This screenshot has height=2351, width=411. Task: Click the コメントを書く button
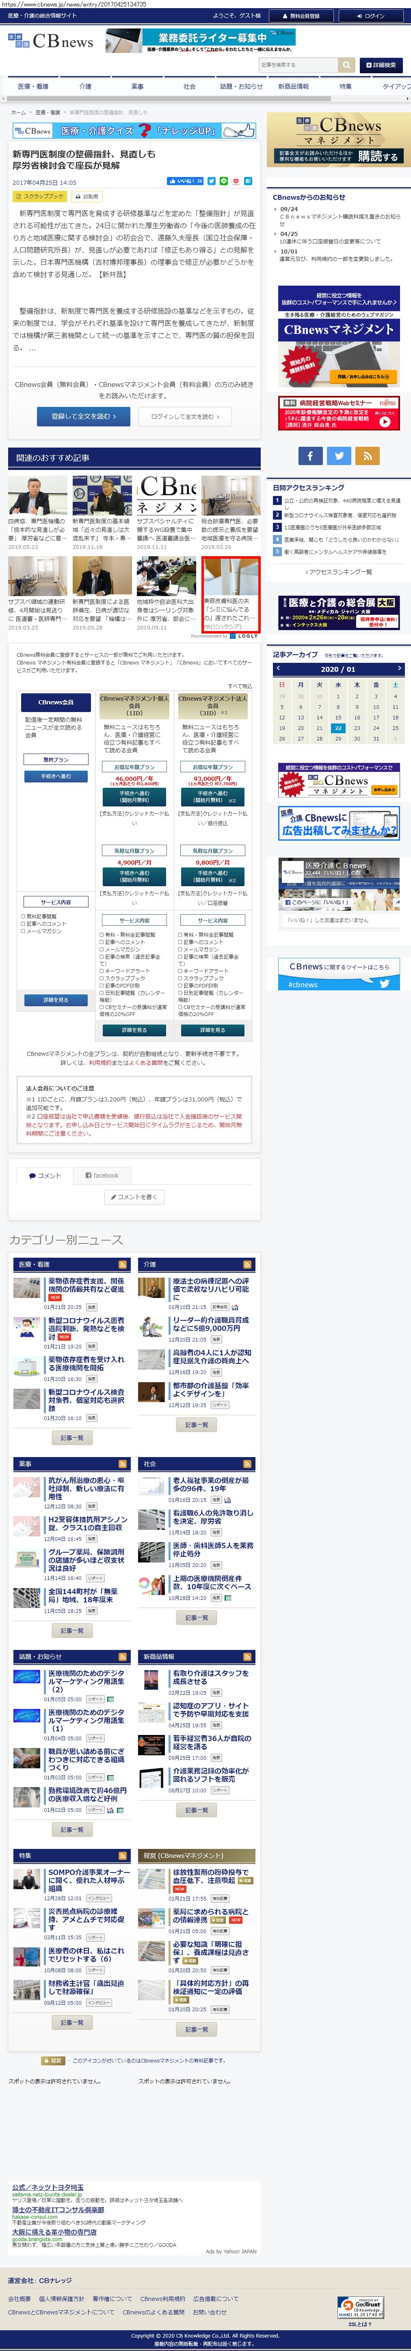click(x=134, y=1197)
